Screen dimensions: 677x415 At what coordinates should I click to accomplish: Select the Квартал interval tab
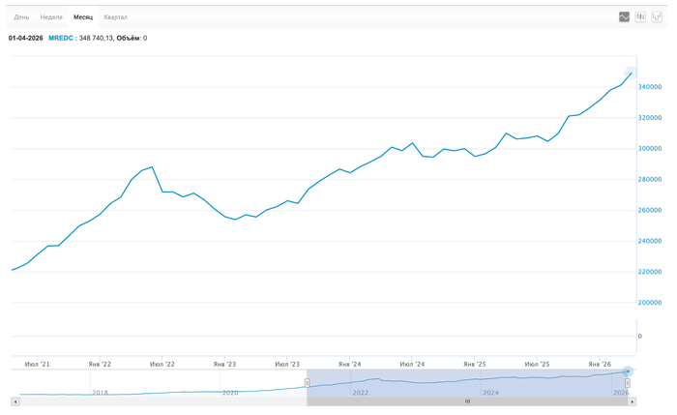click(115, 17)
